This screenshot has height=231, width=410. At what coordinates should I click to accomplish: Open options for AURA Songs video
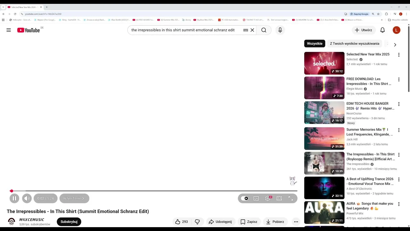coord(399,204)
